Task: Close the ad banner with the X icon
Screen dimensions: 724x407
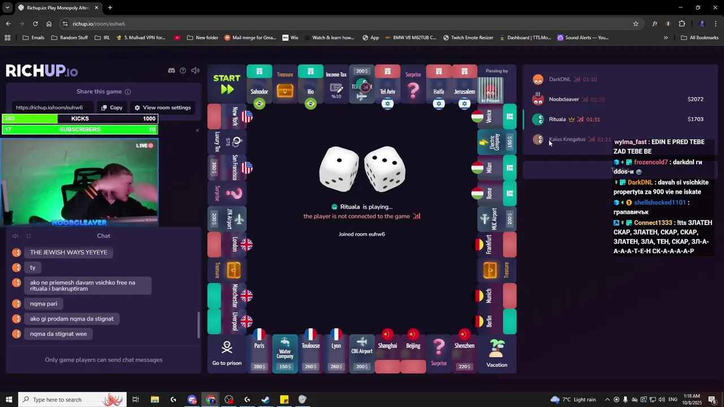Action: coord(197,131)
